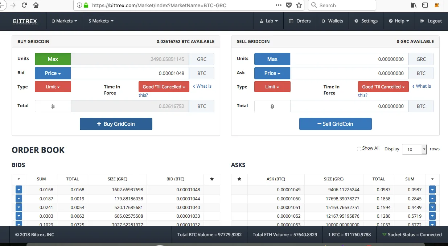This screenshot has height=246, width=448.
Task: Click the Sell GridCoin button
Action: pyautogui.click(x=336, y=124)
